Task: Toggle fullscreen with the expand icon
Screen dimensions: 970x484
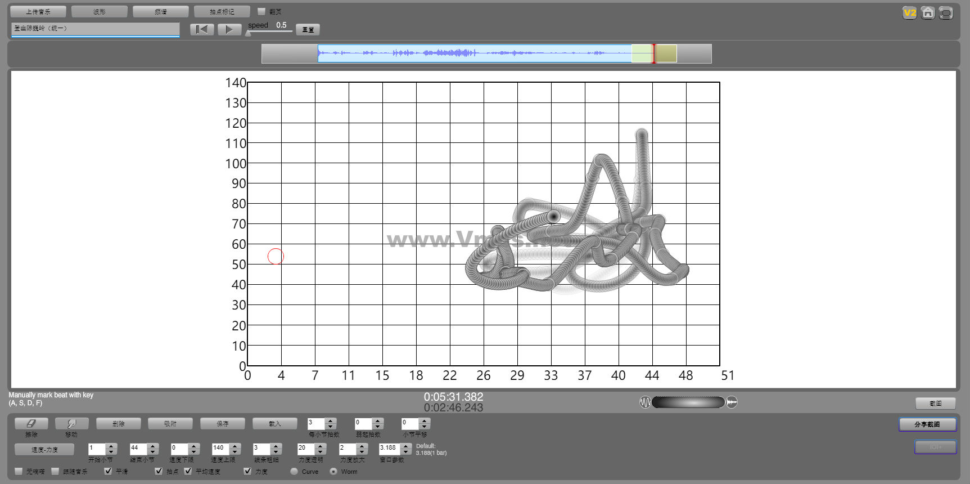Action: click(x=946, y=12)
